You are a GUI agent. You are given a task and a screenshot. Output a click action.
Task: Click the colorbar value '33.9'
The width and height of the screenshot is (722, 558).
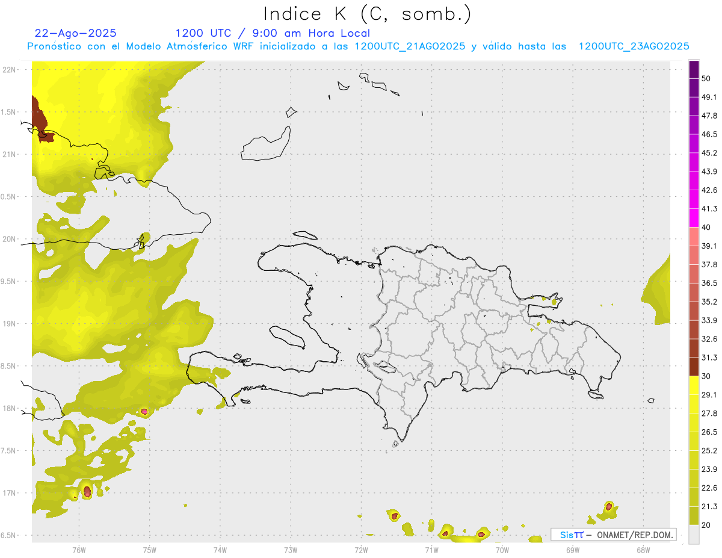(x=709, y=320)
